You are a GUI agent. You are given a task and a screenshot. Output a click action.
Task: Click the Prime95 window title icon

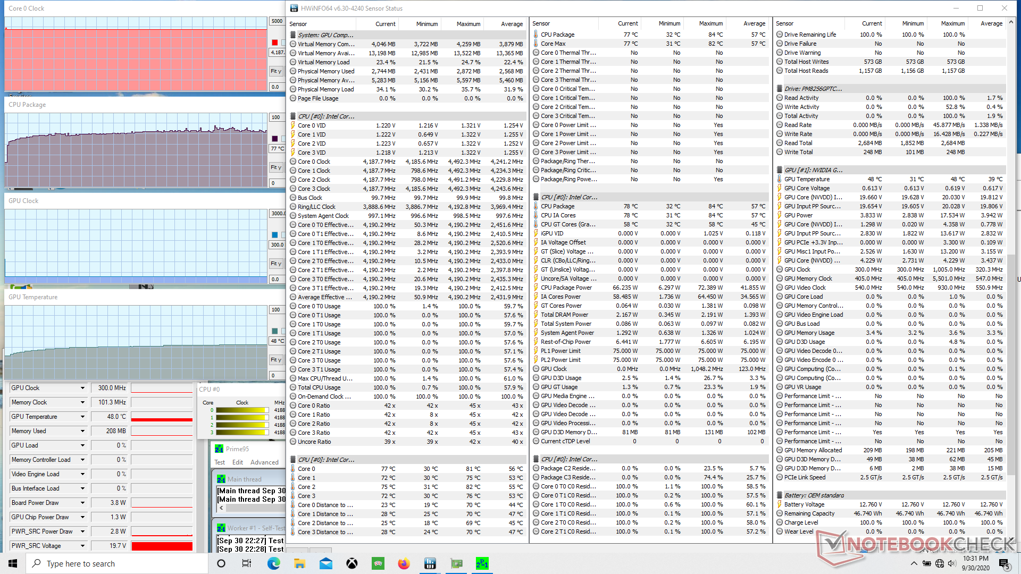219,449
